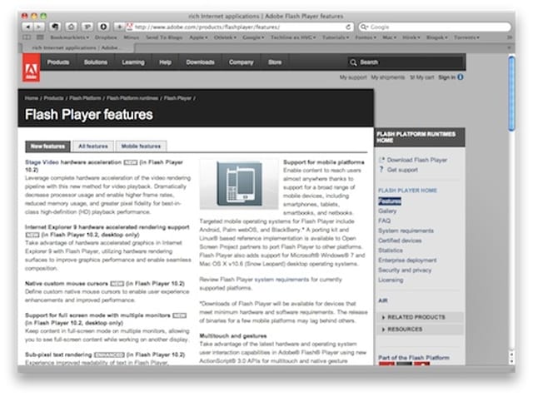This screenshot has height=397, width=533.
Task: Click the scroll down arrow on the scrollbar
Action: [x=511, y=362]
